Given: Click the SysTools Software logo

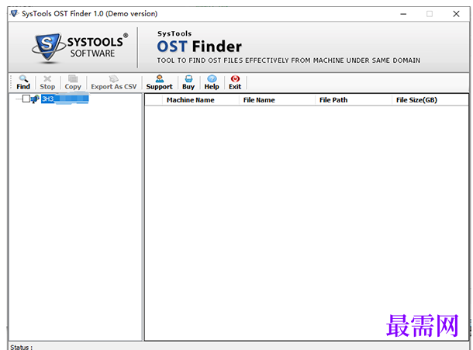Looking at the screenshot, I should [x=80, y=47].
